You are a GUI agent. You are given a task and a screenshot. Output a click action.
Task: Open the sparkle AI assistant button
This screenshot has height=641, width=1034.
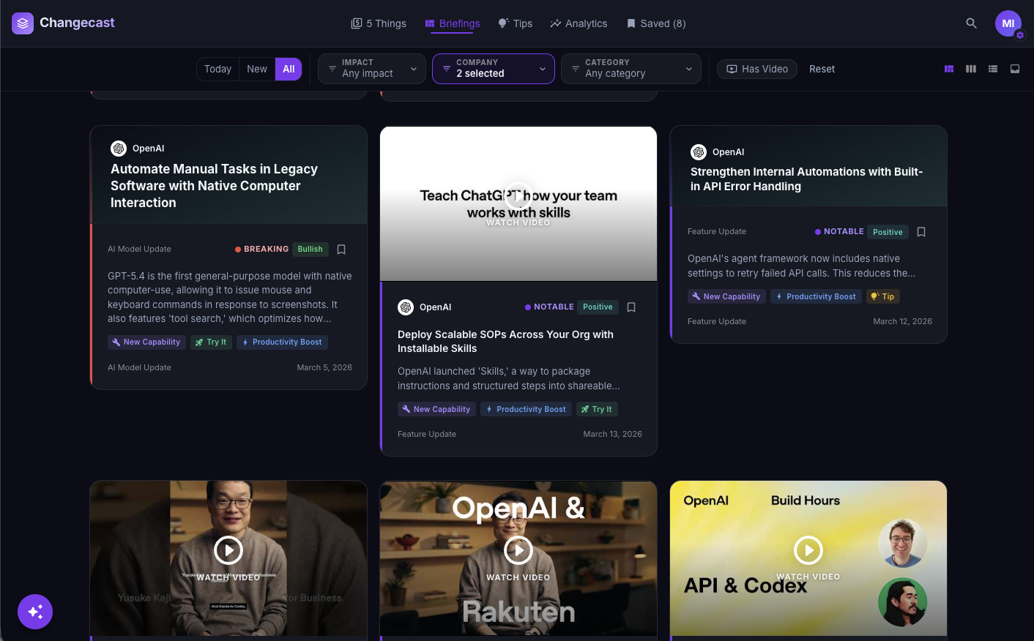pyautogui.click(x=35, y=611)
